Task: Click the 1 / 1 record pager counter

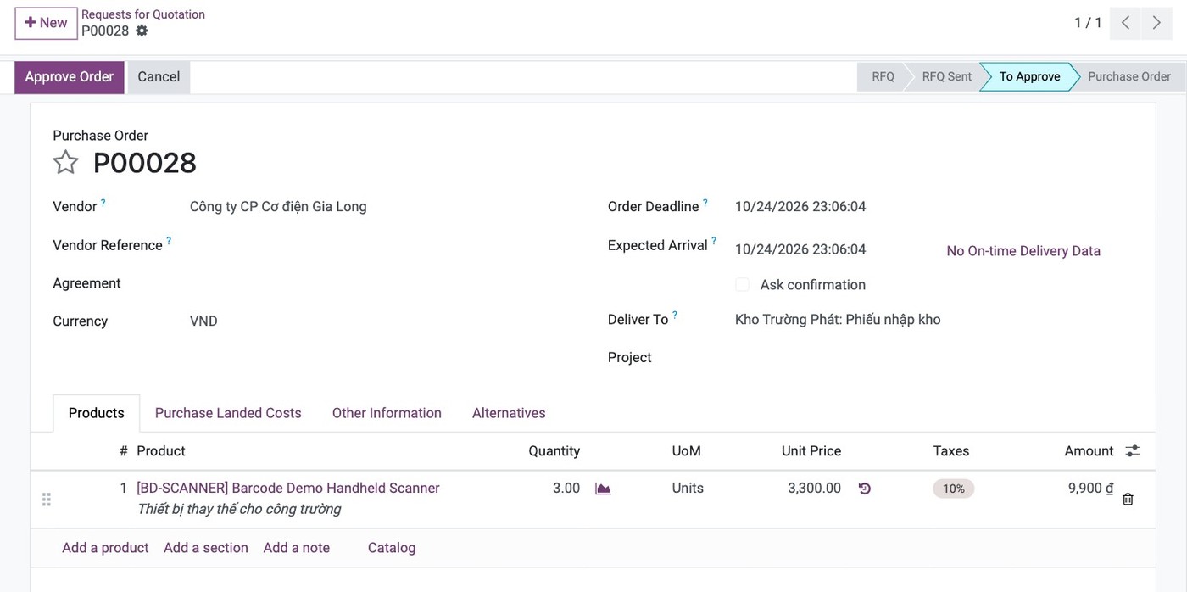Action: [1088, 23]
